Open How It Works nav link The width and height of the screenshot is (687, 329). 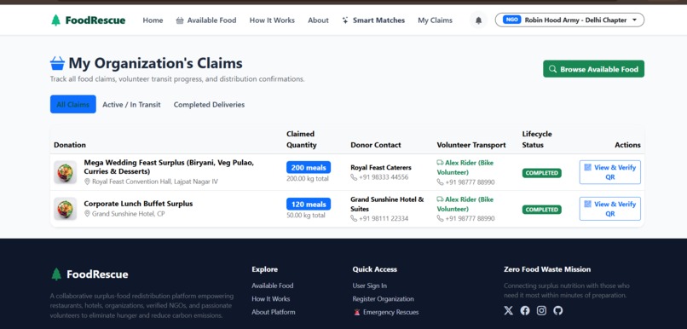[272, 20]
